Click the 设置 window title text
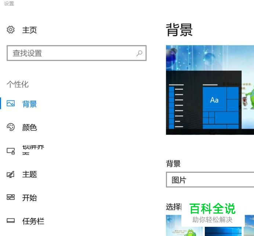 [9, 4]
